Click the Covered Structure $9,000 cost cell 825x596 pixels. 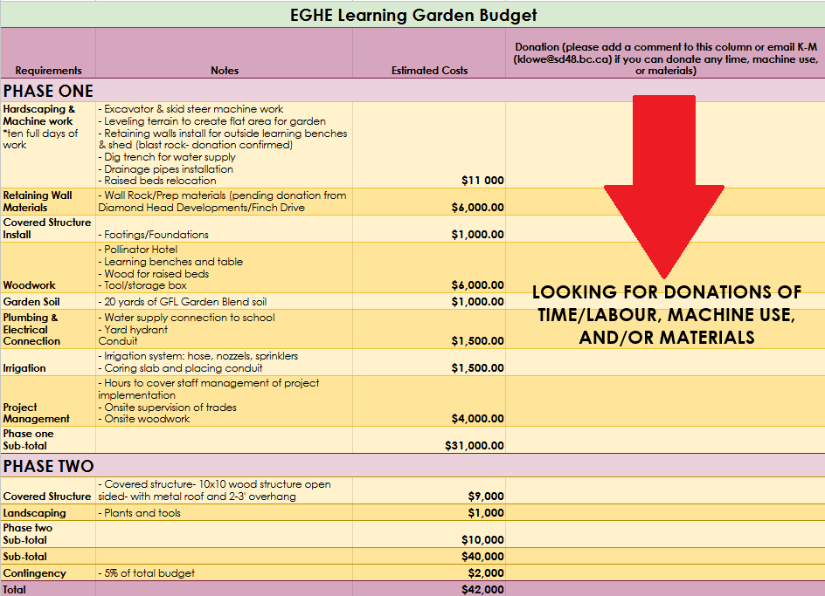485,497
